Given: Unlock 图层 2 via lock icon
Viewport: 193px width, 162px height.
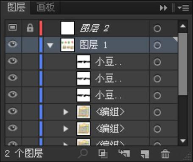Looking at the screenshot, I should tap(30, 28).
